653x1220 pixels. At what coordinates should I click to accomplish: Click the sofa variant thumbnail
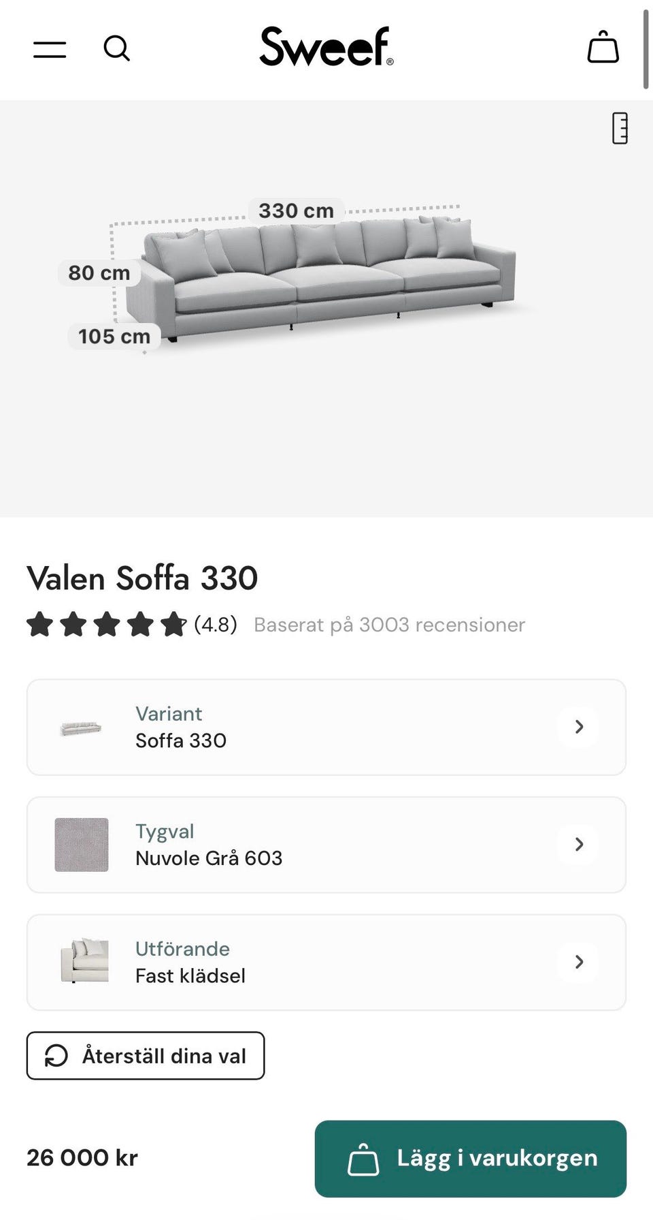pyautogui.click(x=81, y=728)
